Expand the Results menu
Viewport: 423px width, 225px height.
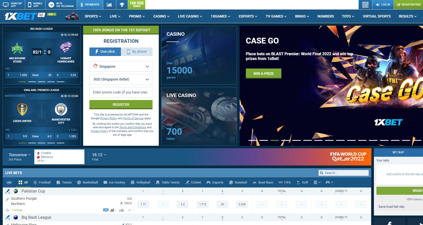point(408,16)
